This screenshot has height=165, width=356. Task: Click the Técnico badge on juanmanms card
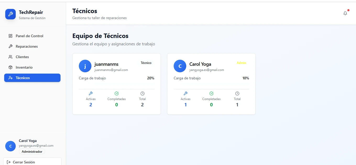(x=146, y=63)
